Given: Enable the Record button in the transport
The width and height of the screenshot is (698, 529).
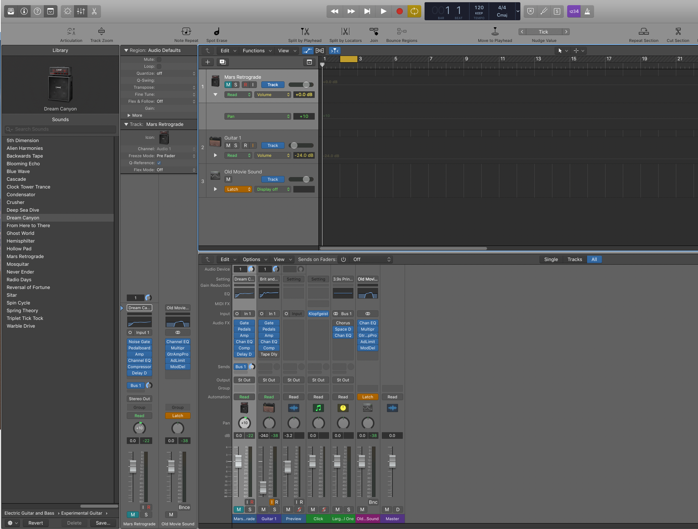Looking at the screenshot, I should (399, 11).
